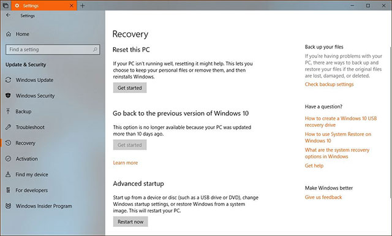Open How to use System Restore link
This screenshot has width=392, height=236.
point(338,137)
